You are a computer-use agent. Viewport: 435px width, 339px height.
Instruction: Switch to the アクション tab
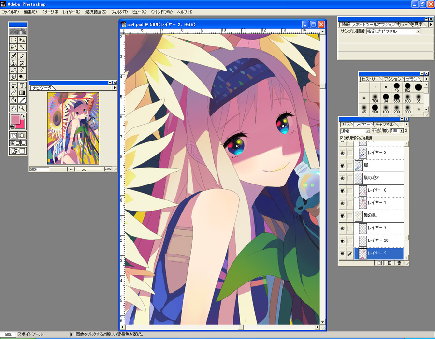coord(392,79)
